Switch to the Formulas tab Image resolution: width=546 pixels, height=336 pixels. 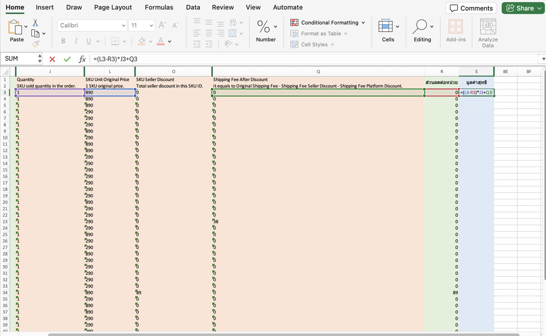coord(159,7)
